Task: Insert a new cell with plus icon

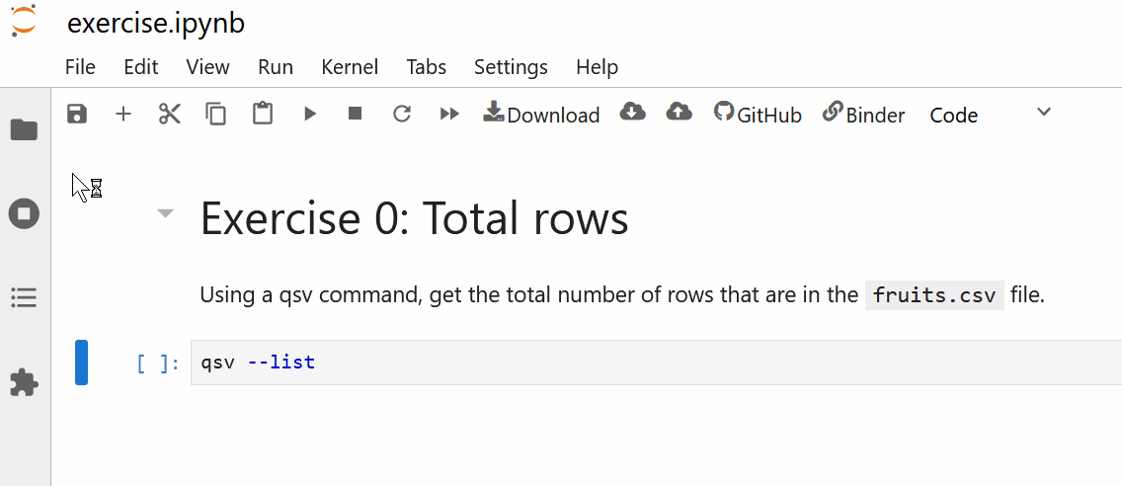Action: [x=123, y=115]
